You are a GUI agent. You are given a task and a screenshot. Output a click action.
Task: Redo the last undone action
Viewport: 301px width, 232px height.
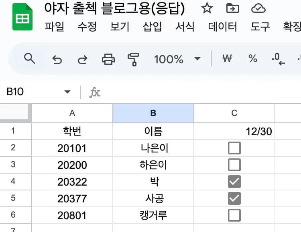point(82,60)
